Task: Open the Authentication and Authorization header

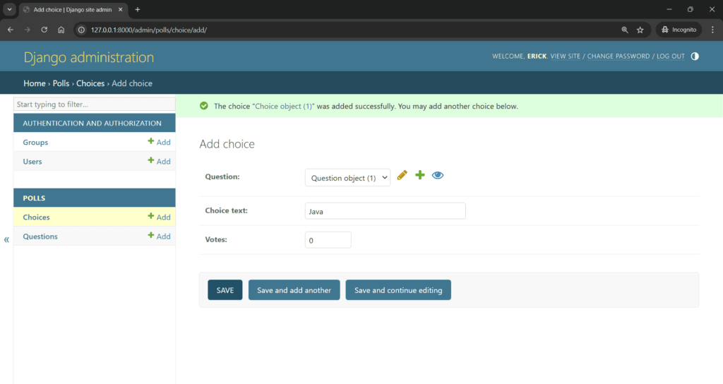Action: [92, 123]
